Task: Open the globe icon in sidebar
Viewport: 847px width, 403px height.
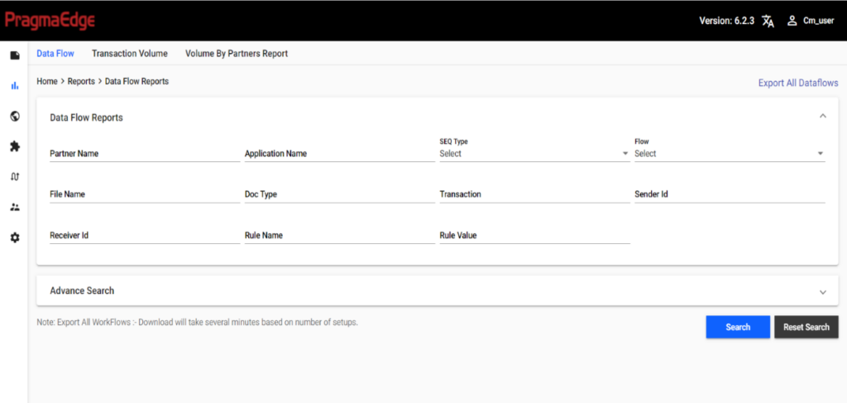Action: point(15,116)
